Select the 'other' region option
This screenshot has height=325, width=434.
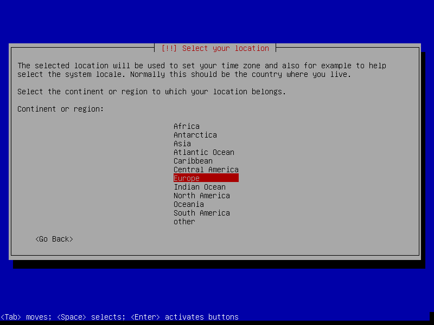[x=184, y=222]
